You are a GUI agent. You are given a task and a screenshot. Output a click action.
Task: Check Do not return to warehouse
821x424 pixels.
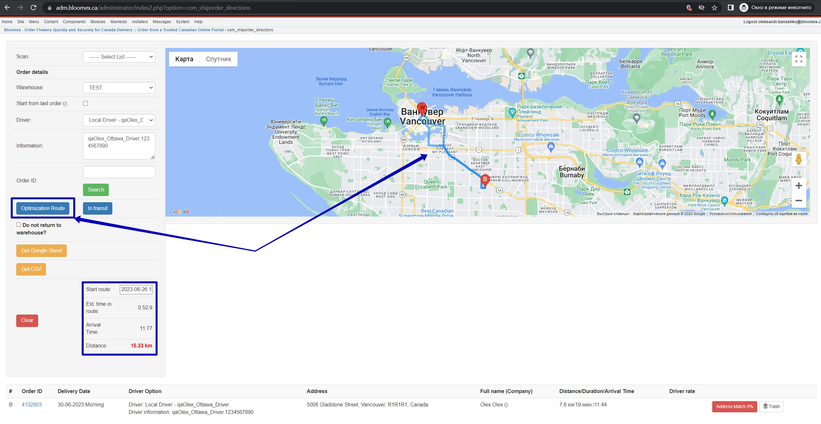point(19,225)
